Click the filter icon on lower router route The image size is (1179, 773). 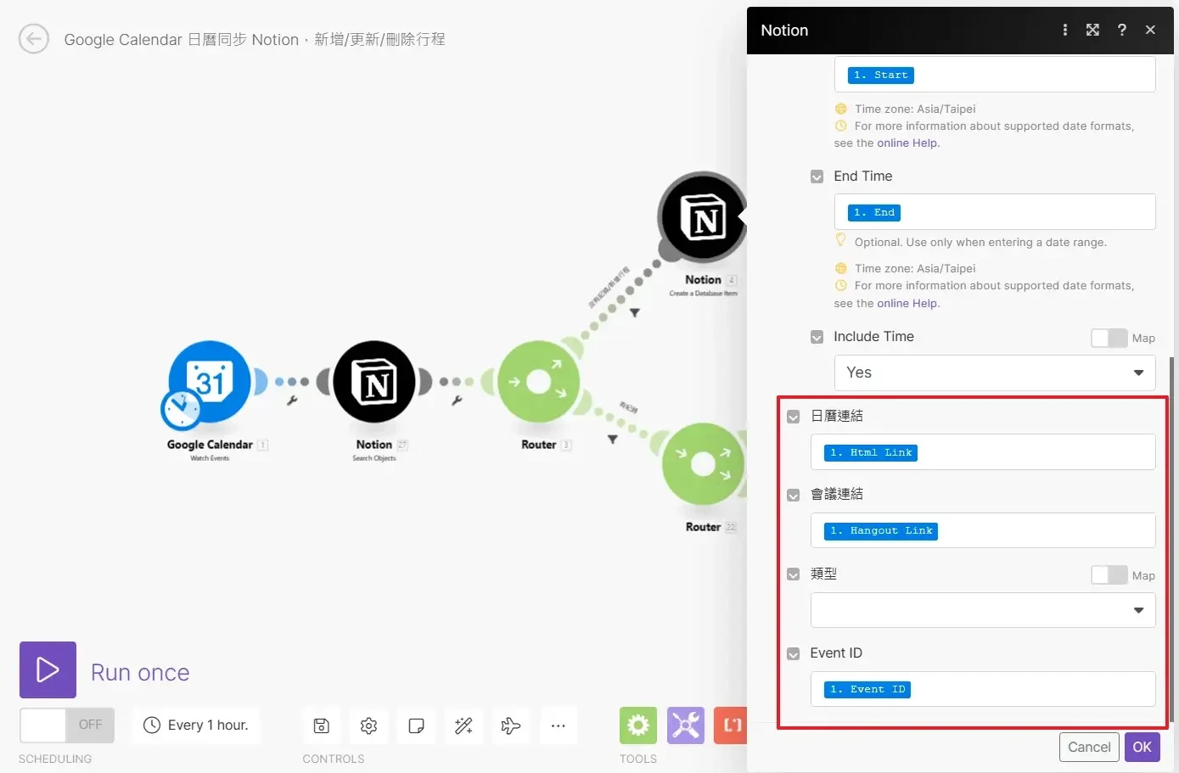tap(613, 440)
